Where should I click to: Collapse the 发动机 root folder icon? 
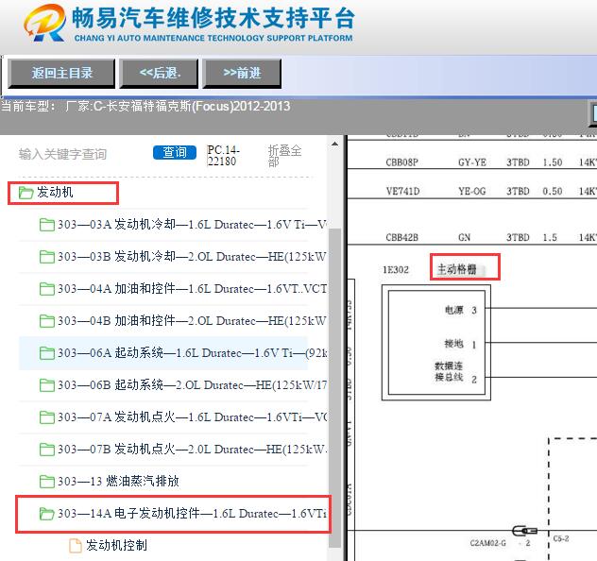(x=26, y=193)
